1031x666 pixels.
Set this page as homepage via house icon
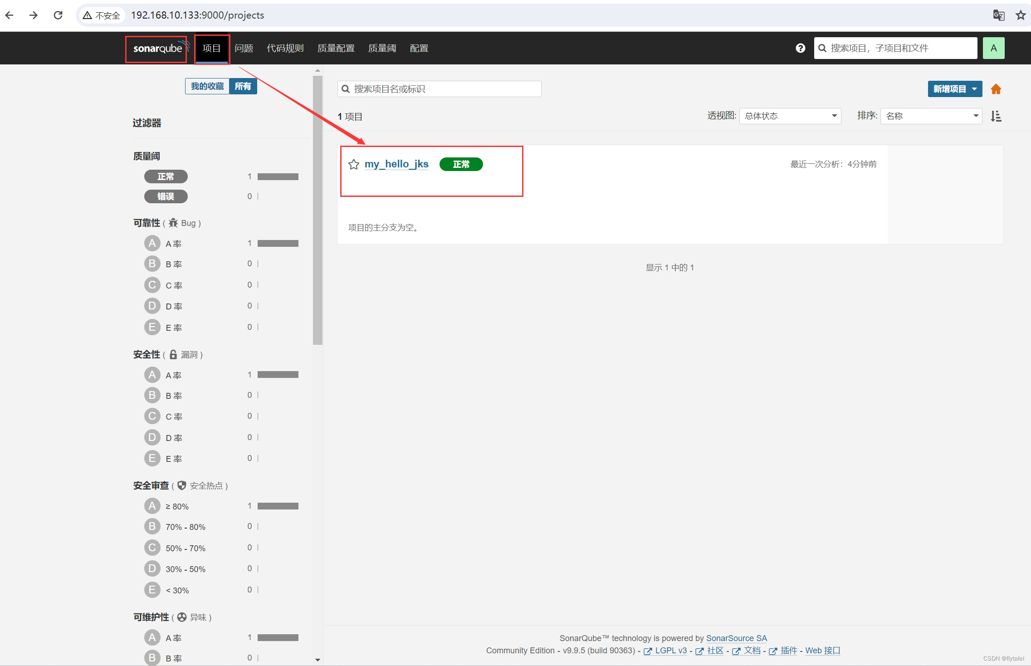pyautogui.click(x=996, y=89)
